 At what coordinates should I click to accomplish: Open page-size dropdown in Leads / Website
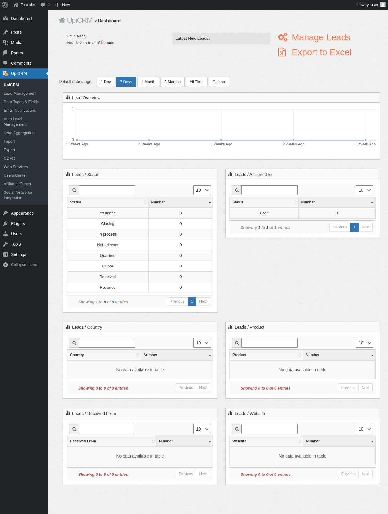coord(365,429)
